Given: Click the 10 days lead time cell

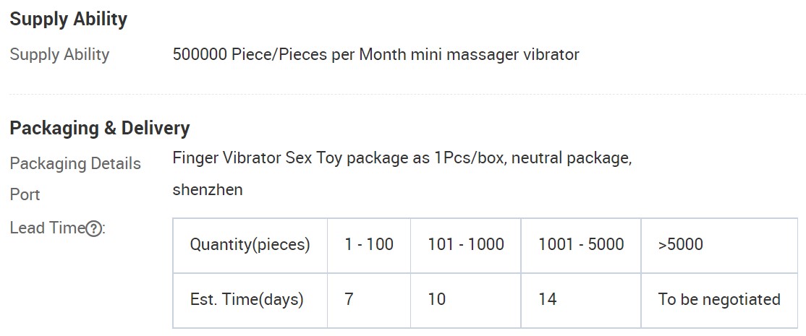Looking at the screenshot, I should coord(466,300).
